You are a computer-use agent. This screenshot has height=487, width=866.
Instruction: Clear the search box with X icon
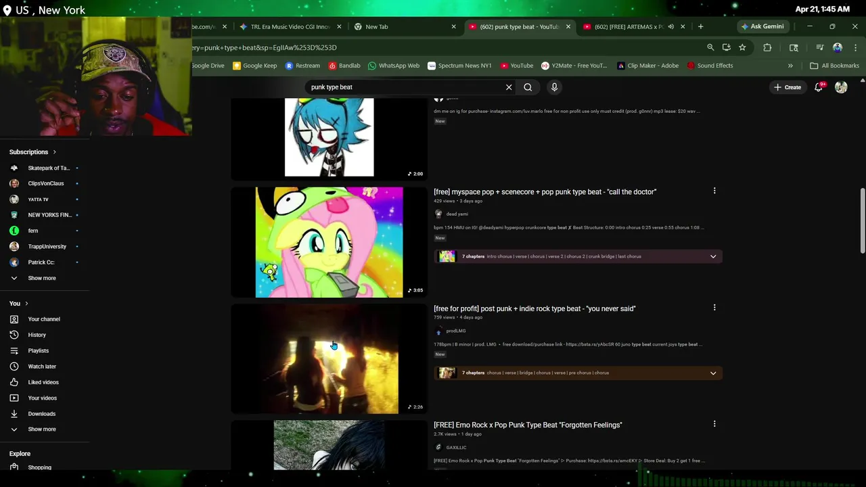(509, 87)
